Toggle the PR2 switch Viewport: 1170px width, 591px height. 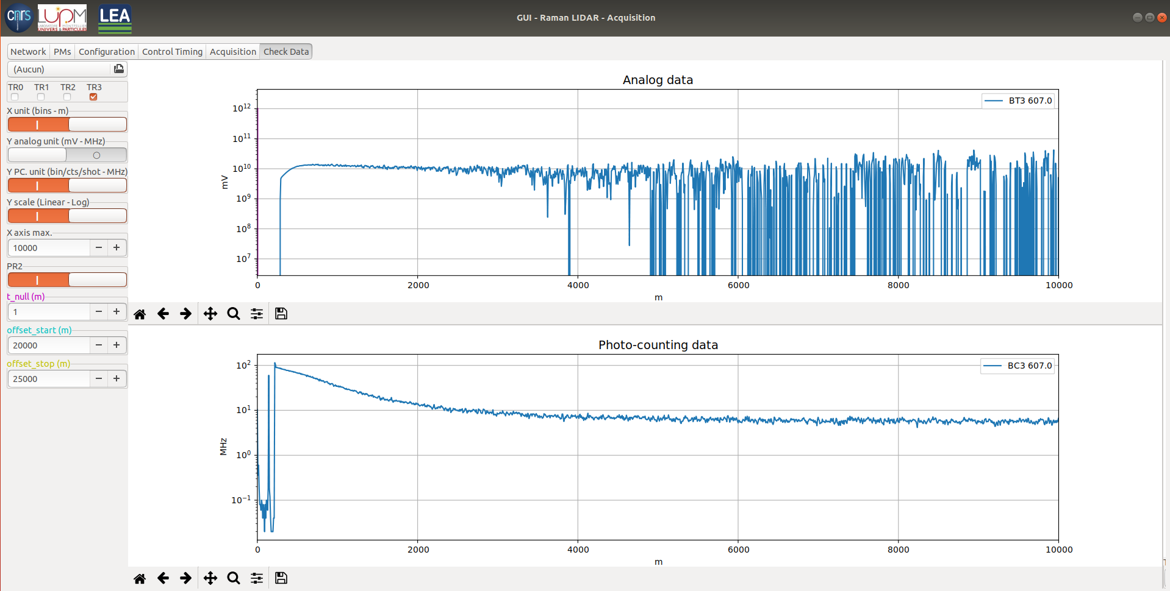click(67, 280)
